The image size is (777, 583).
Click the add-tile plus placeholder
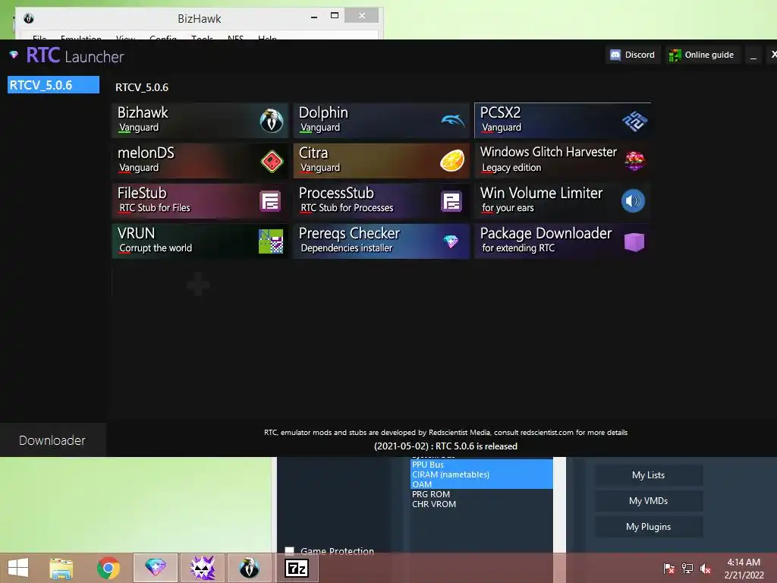[198, 285]
